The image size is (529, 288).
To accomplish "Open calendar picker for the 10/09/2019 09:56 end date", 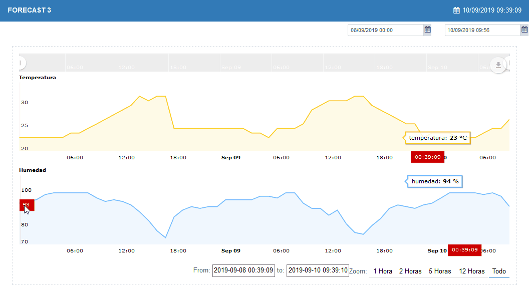I will [x=524, y=30].
